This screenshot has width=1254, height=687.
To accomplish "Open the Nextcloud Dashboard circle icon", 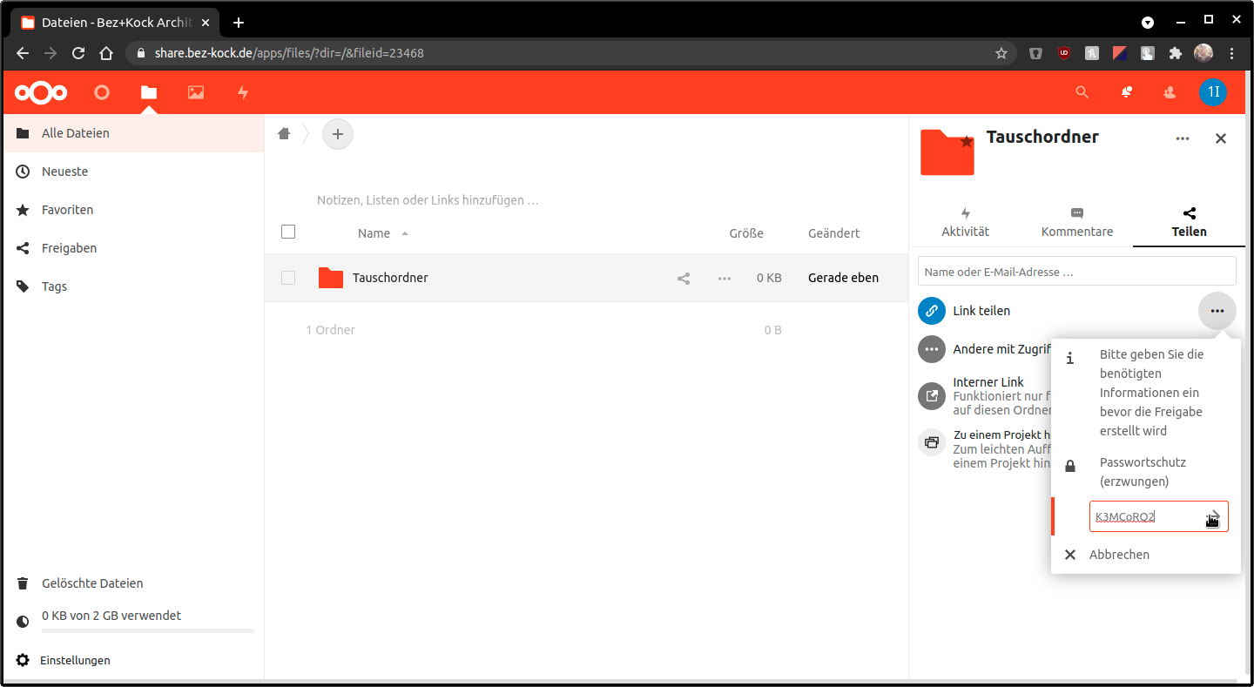I will (102, 92).
